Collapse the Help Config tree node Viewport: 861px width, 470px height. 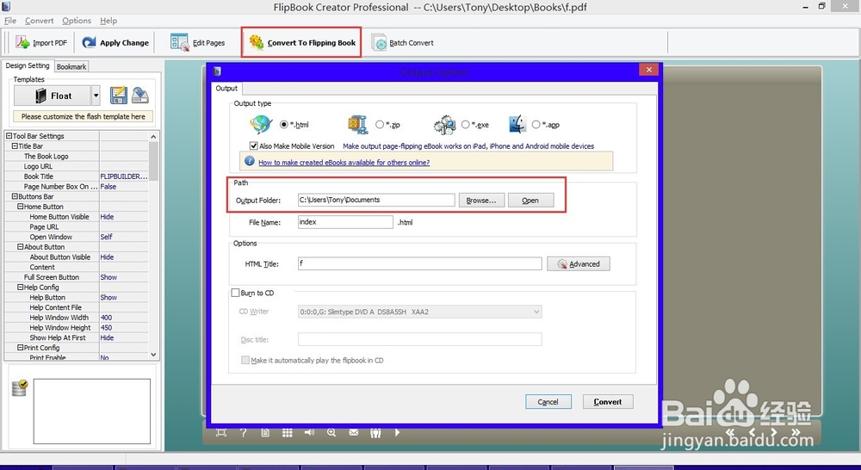click(x=21, y=288)
